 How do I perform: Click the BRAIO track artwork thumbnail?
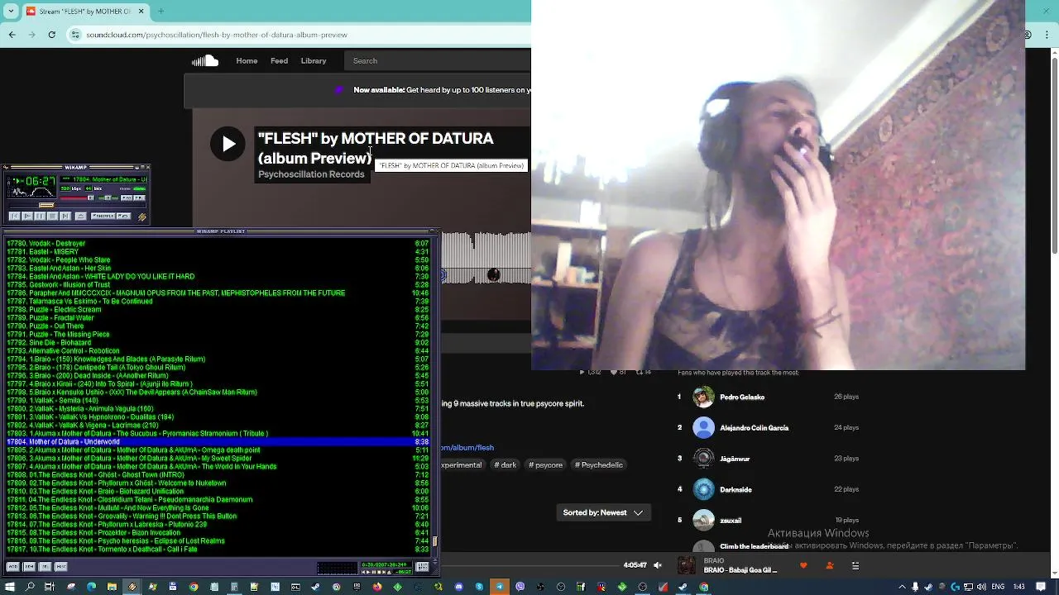tap(687, 565)
